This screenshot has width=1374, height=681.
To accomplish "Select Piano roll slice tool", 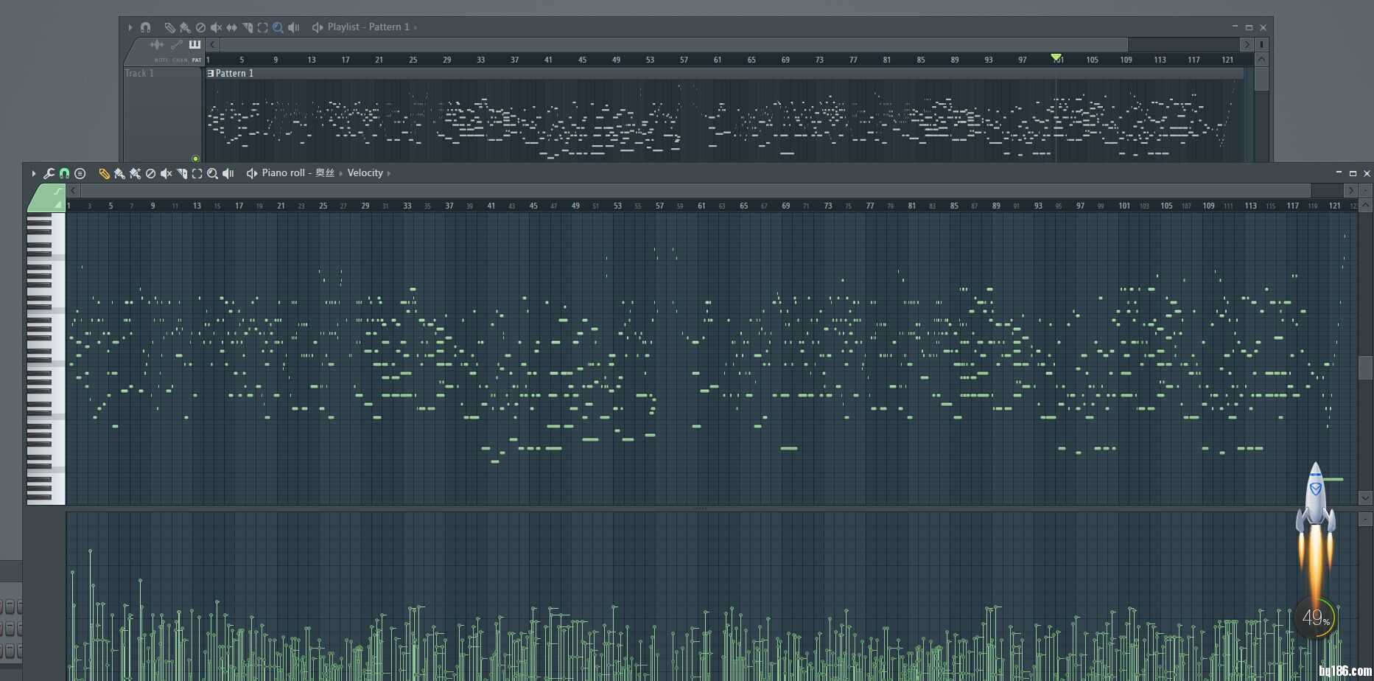I will (x=181, y=173).
